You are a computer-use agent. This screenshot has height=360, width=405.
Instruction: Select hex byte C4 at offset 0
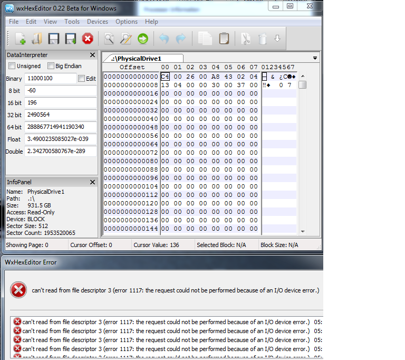pos(165,77)
